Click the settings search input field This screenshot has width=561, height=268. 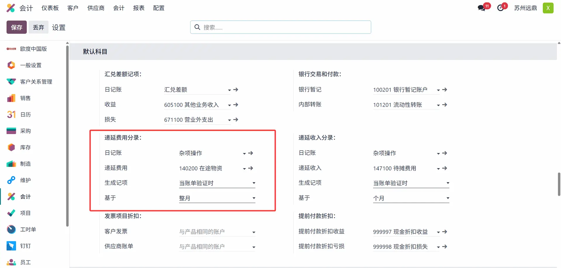pyautogui.click(x=280, y=27)
